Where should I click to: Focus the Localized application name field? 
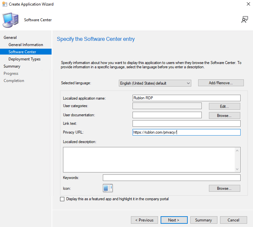(186, 98)
